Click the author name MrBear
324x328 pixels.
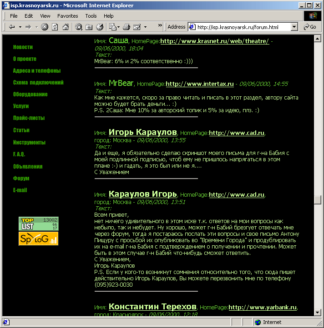[121, 83]
